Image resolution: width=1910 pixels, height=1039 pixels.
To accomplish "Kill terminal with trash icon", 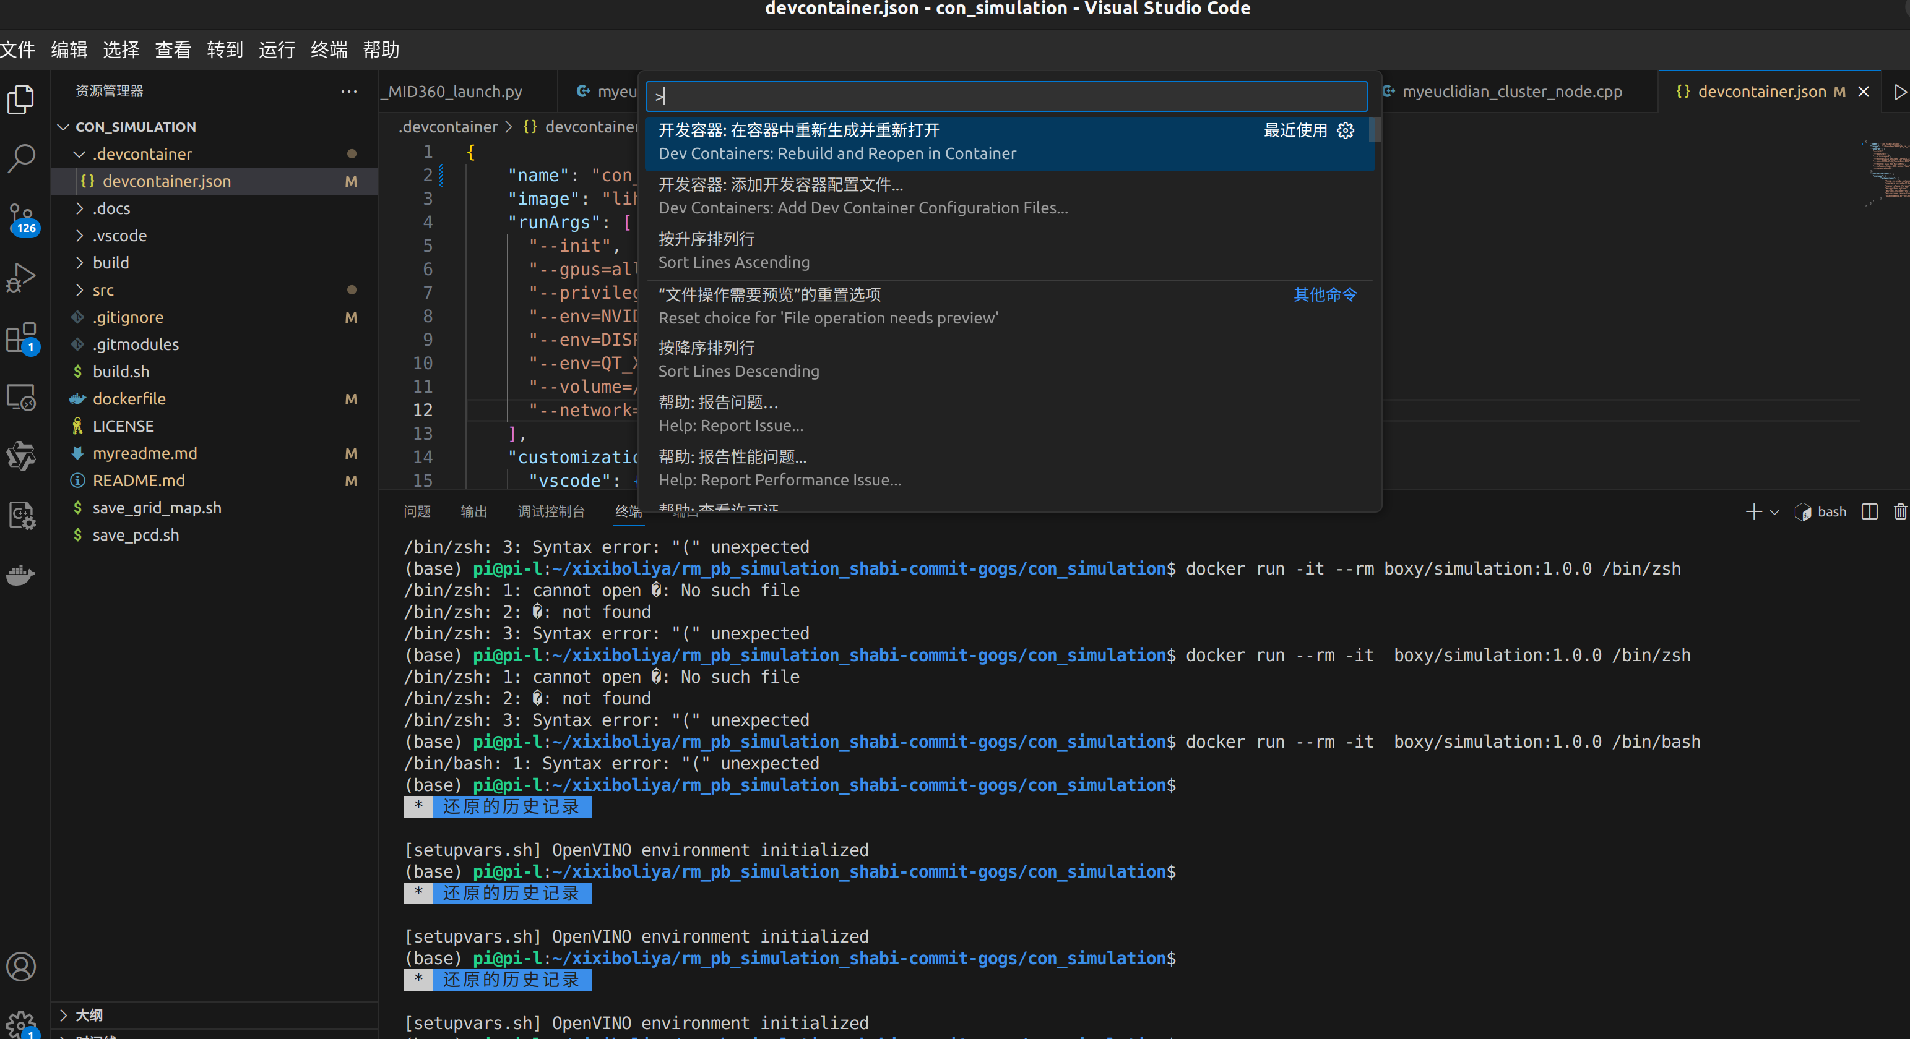I will pos(1899,511).
